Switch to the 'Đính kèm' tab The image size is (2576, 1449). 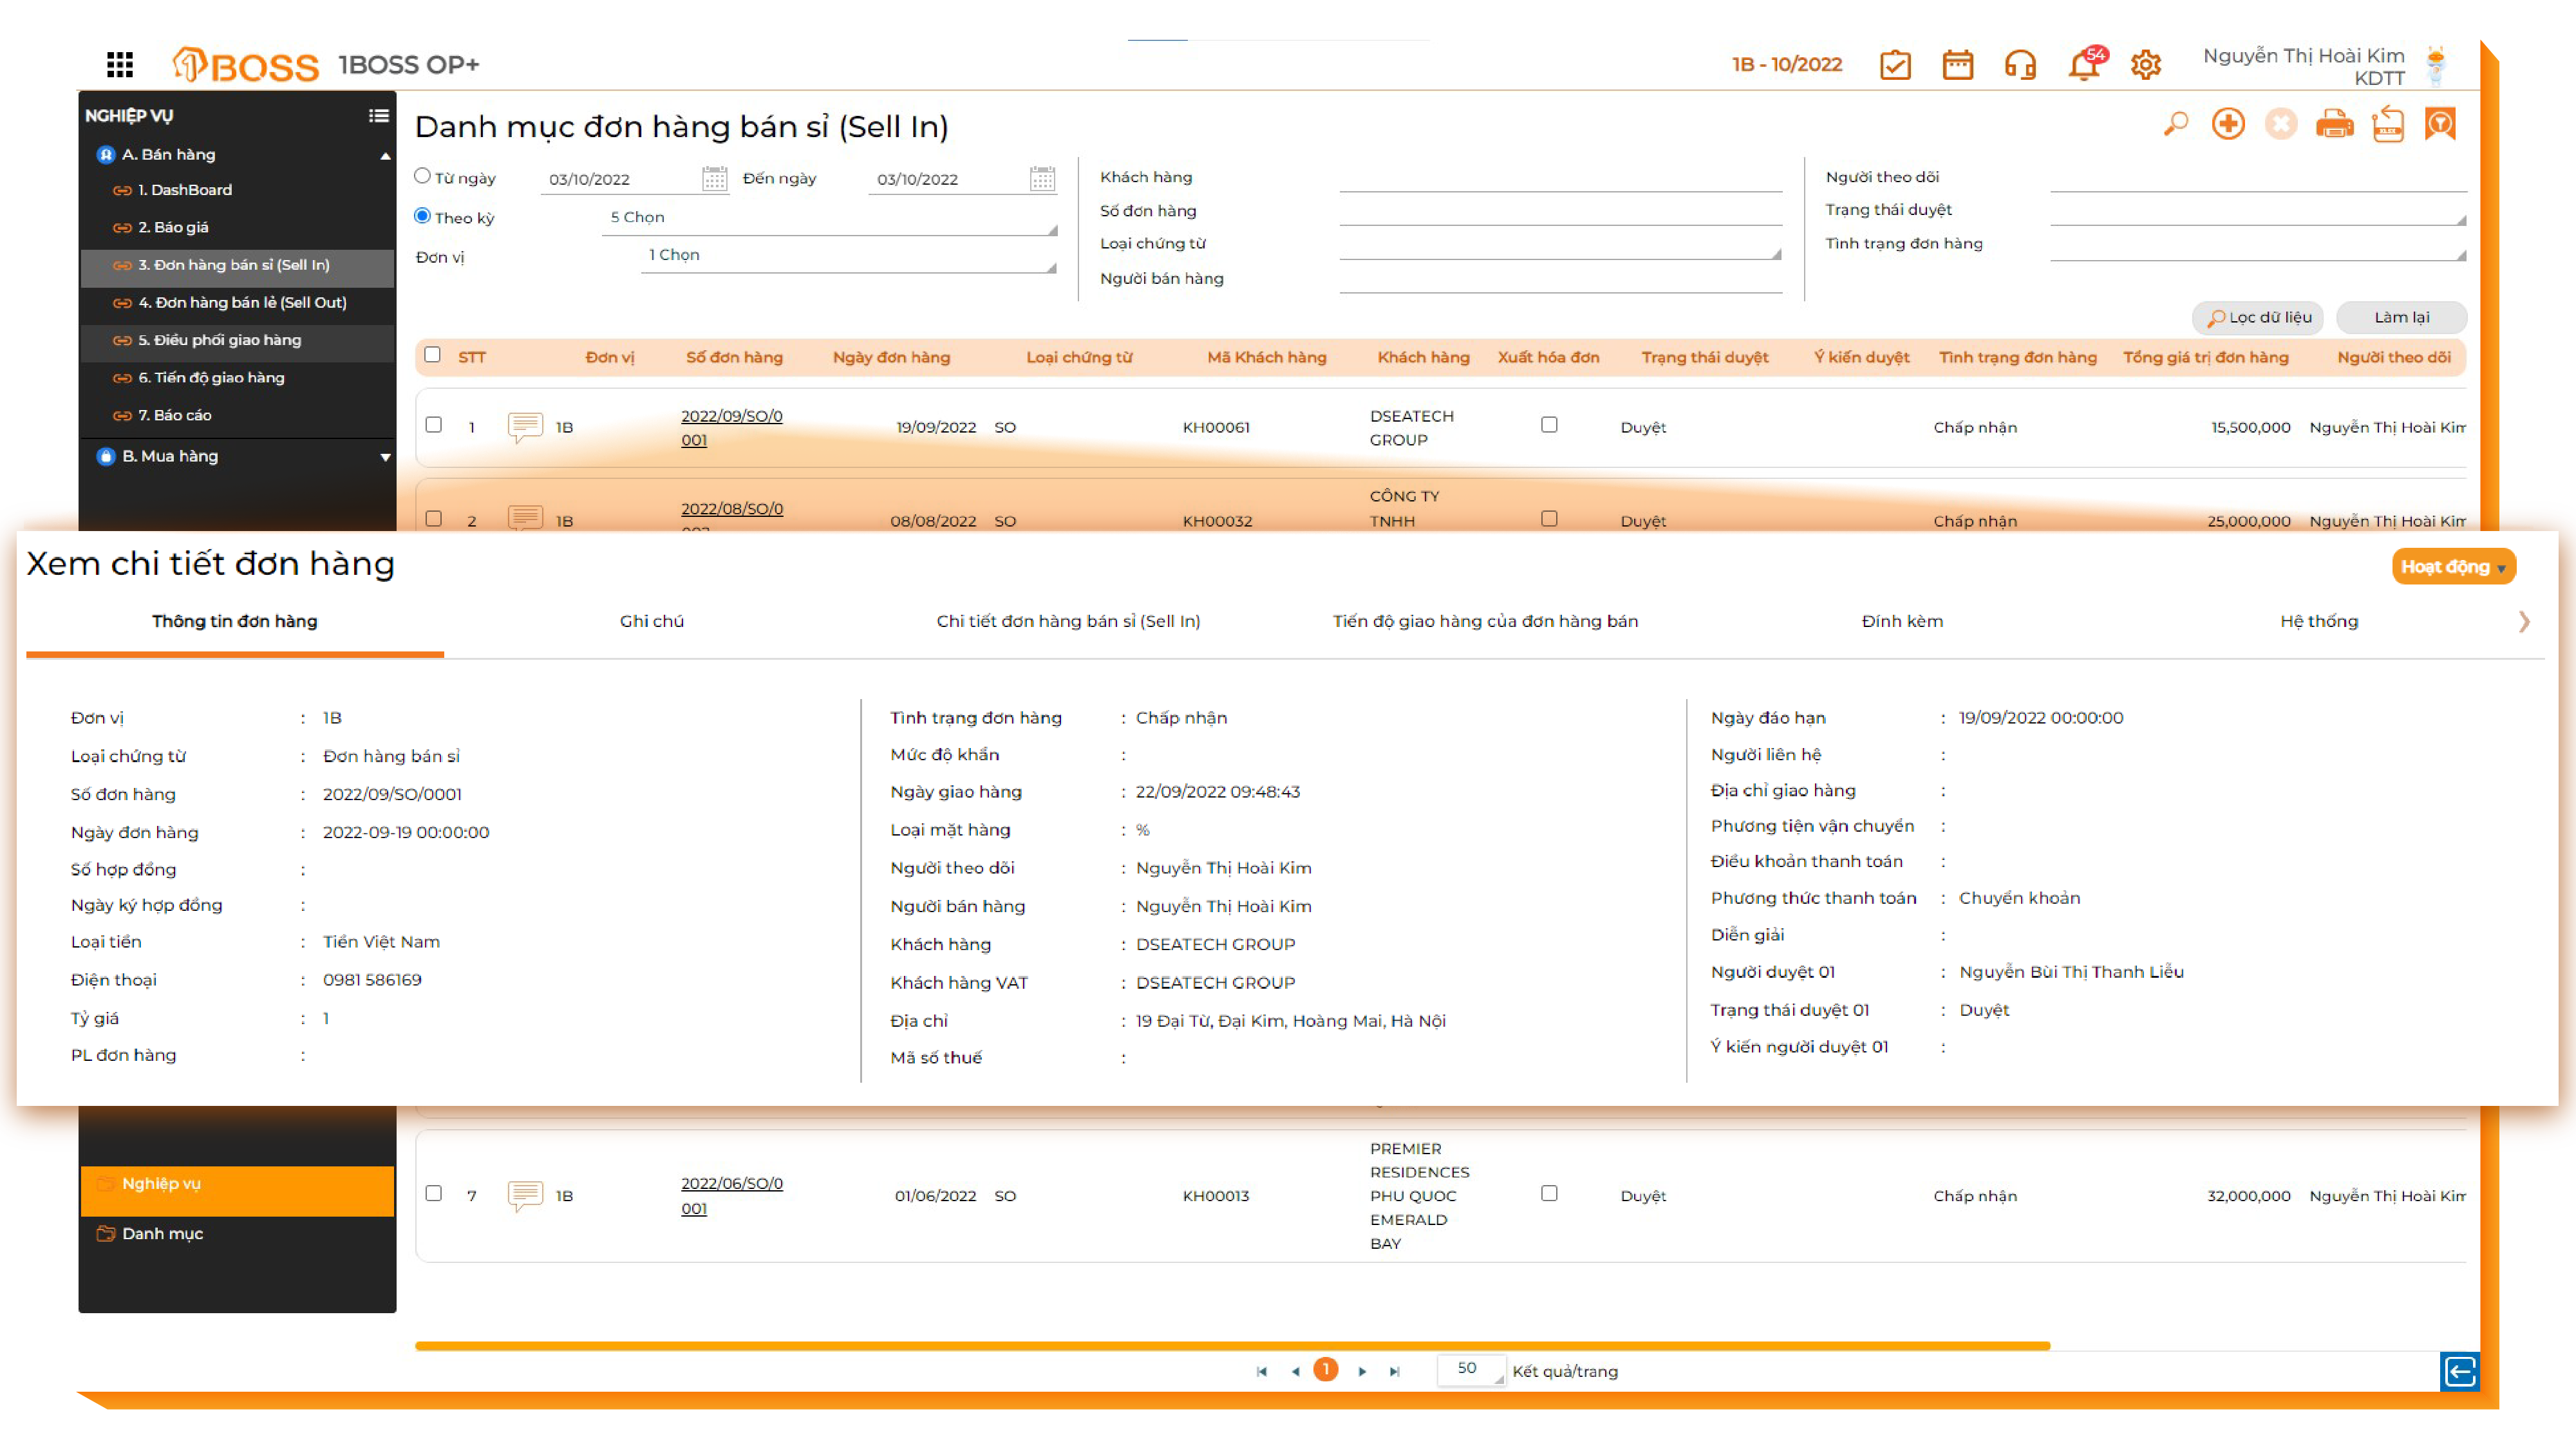coord(1902,621)
